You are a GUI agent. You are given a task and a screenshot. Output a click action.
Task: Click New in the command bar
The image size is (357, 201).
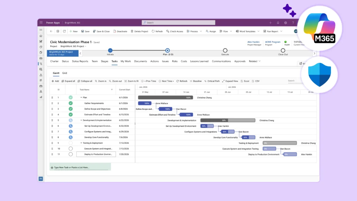(74, 31)
